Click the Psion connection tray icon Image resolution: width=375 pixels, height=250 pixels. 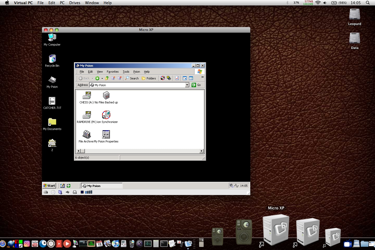(x=231, y=186)
